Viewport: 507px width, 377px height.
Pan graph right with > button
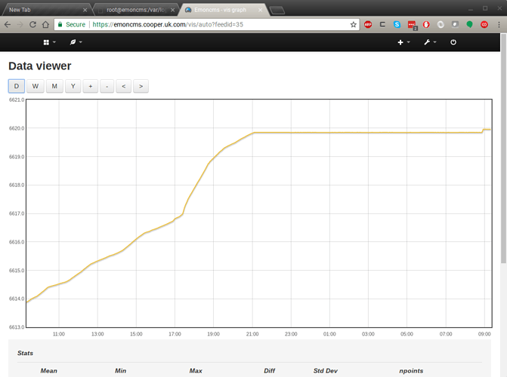pos(141,86)
